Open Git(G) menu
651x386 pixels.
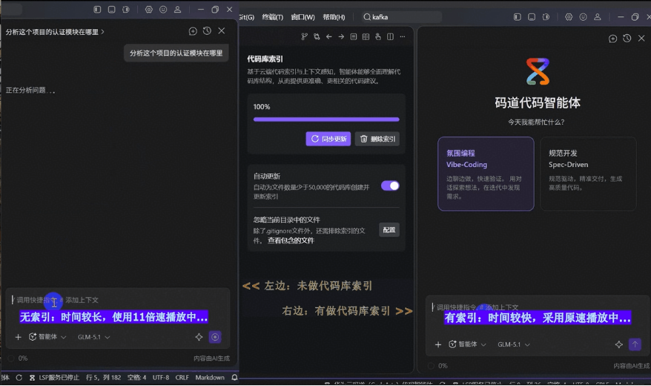[x=247, y=17]
